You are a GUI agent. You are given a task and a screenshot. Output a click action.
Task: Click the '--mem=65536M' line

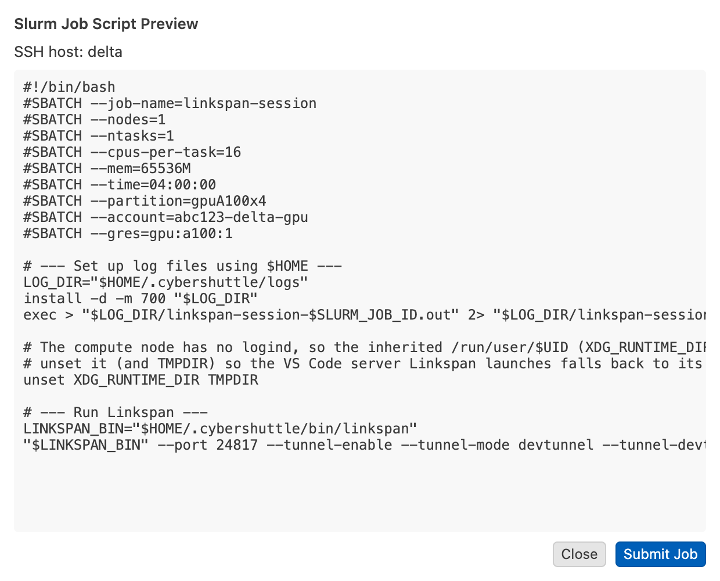pos(107,168)
